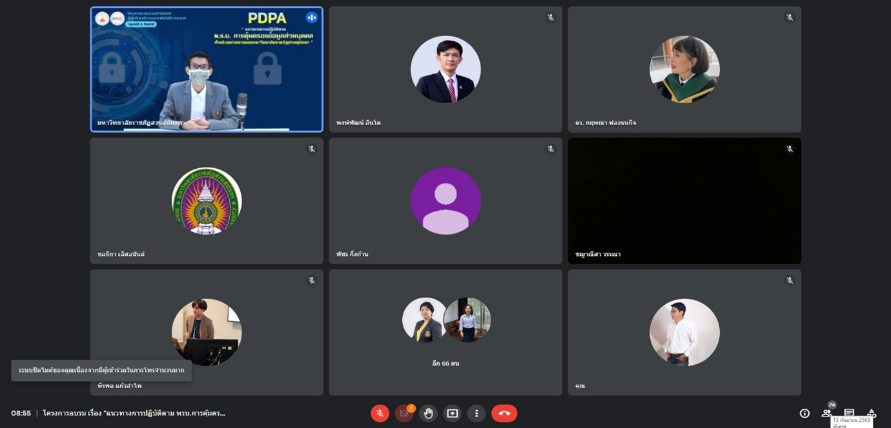
Task: Show the people list with 74 badge
Action: pyautogui.click(x=826, y=413)
